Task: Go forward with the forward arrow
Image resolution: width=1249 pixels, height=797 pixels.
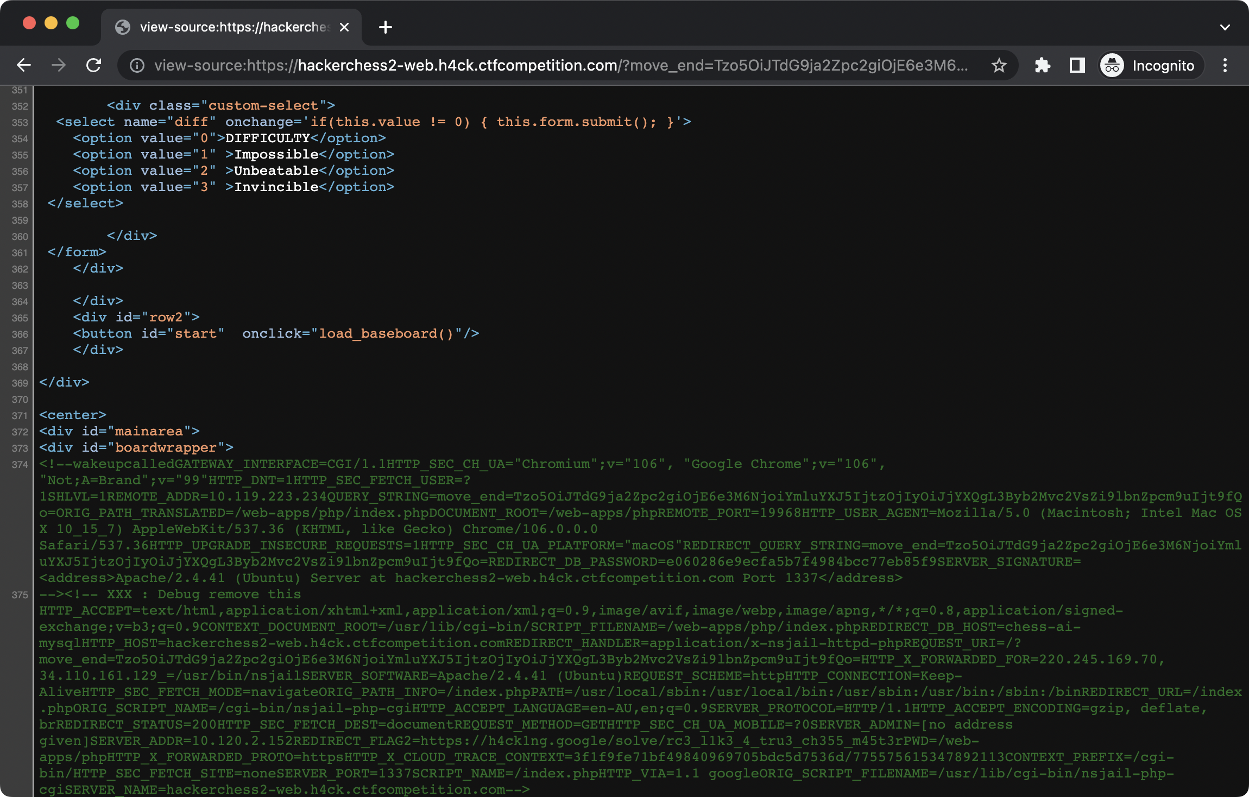Action: 59,65
